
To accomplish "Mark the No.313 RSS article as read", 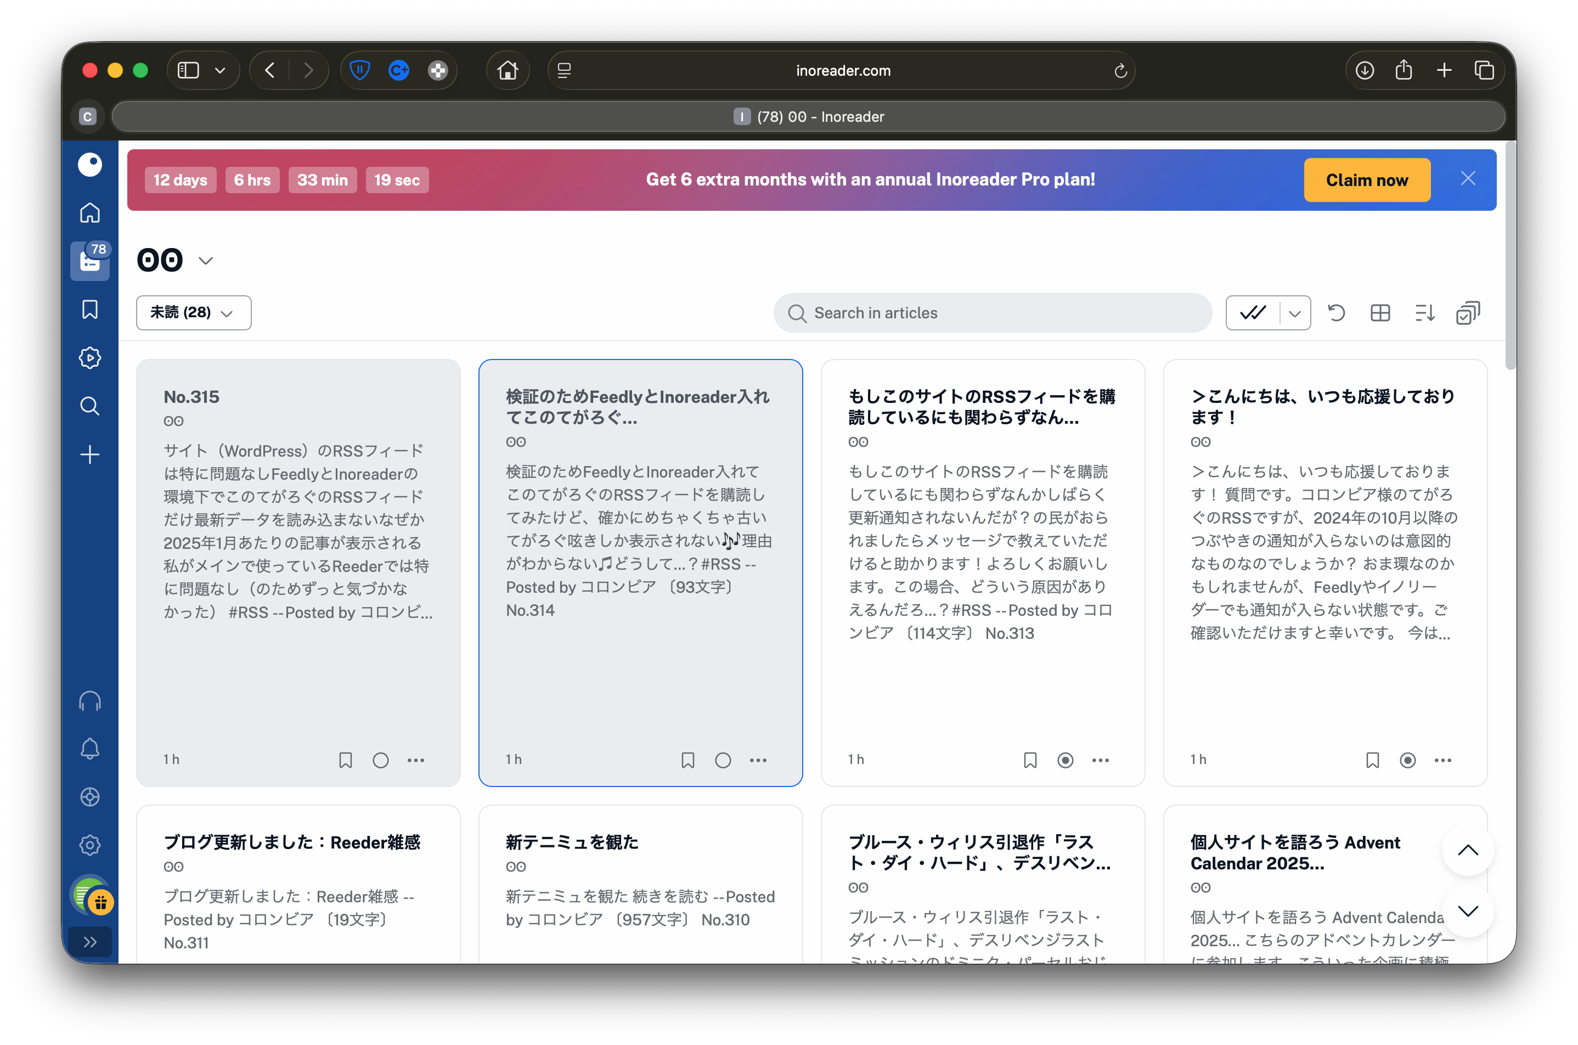I will click(x=1065, y=761).
